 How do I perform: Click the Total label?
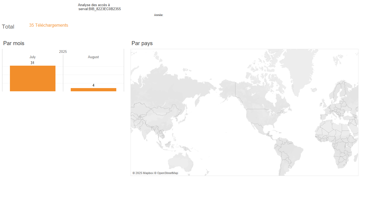click(8, 27)
